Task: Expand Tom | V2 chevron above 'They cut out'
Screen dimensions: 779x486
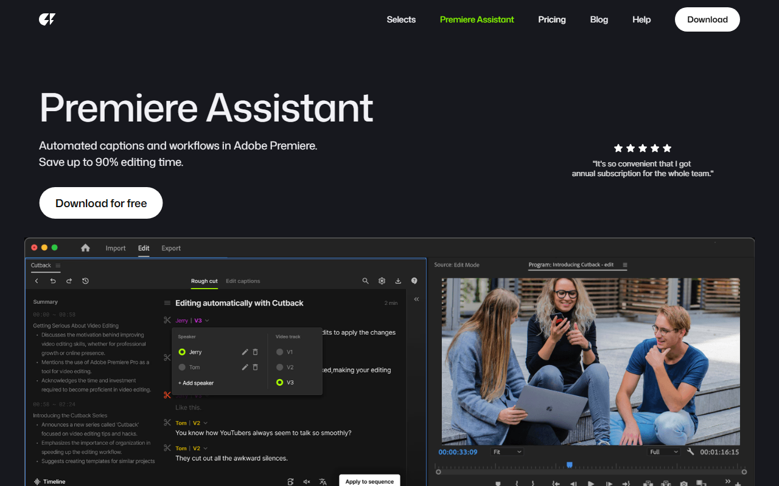Action: (x=206, y=448)
